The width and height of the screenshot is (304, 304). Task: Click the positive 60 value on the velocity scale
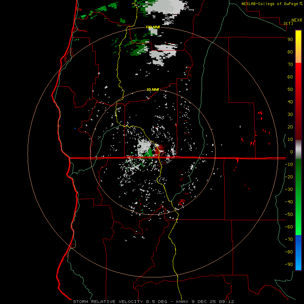click(x=290, y=77)
